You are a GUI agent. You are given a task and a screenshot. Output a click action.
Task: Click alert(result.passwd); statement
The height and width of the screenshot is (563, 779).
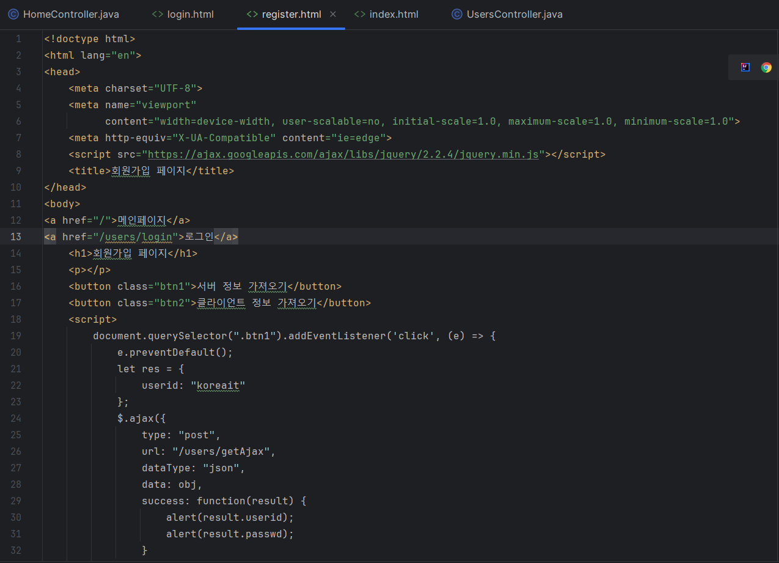230,534
